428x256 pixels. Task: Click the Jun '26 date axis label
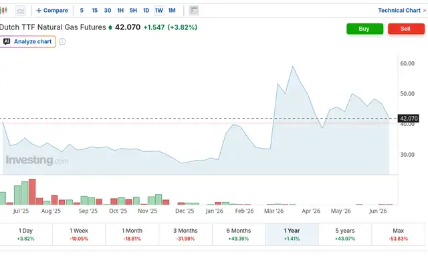pos(378,211)
